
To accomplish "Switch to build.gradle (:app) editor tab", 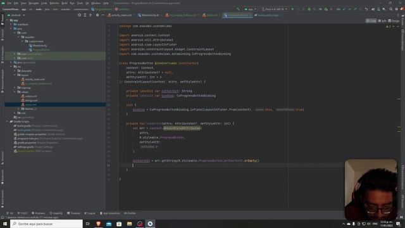I will (268, 15).
